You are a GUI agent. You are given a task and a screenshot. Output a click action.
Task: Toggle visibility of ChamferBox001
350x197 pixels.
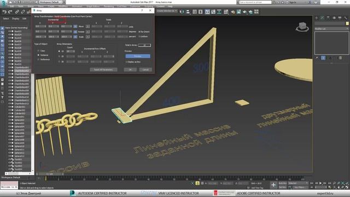point(9,67)
